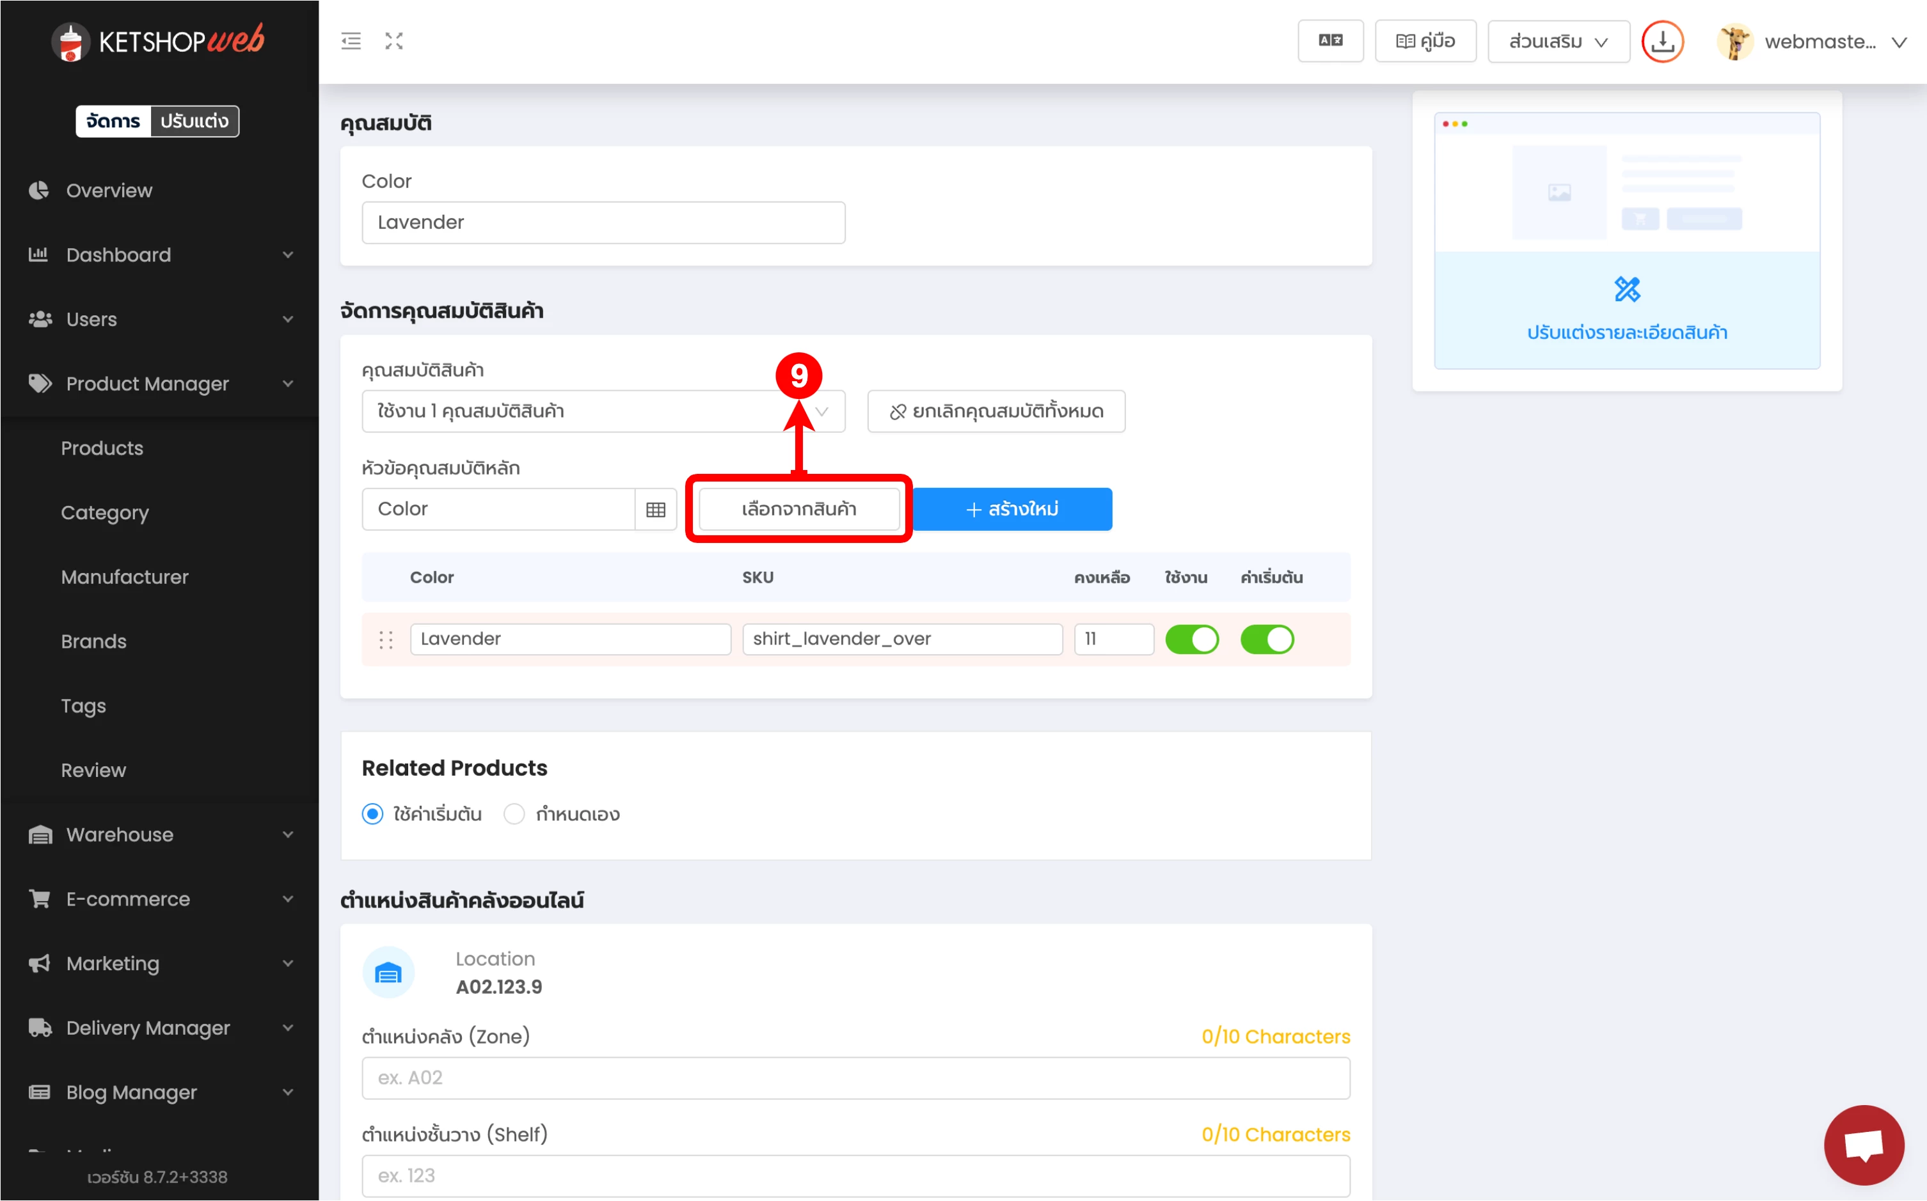The image size is (1927, 1201).
Task: Open Category in the sidebar
Action: click(x=105, y=513)
